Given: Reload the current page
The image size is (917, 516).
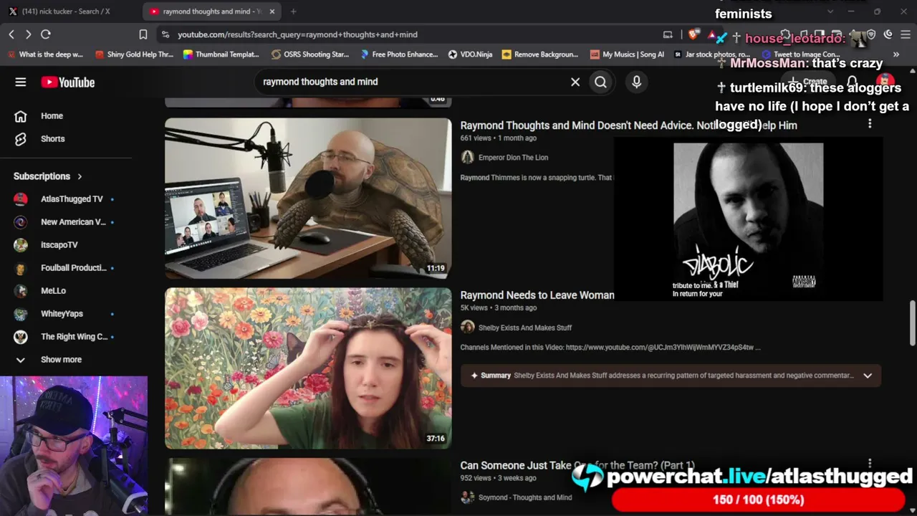Looking at the screenshot, I should [x=46, y=34].
